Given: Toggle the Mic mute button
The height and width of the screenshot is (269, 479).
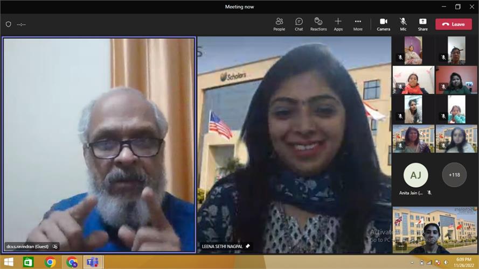Looking at the screenshot, I should pyautogui.click(x=403, y=24).
